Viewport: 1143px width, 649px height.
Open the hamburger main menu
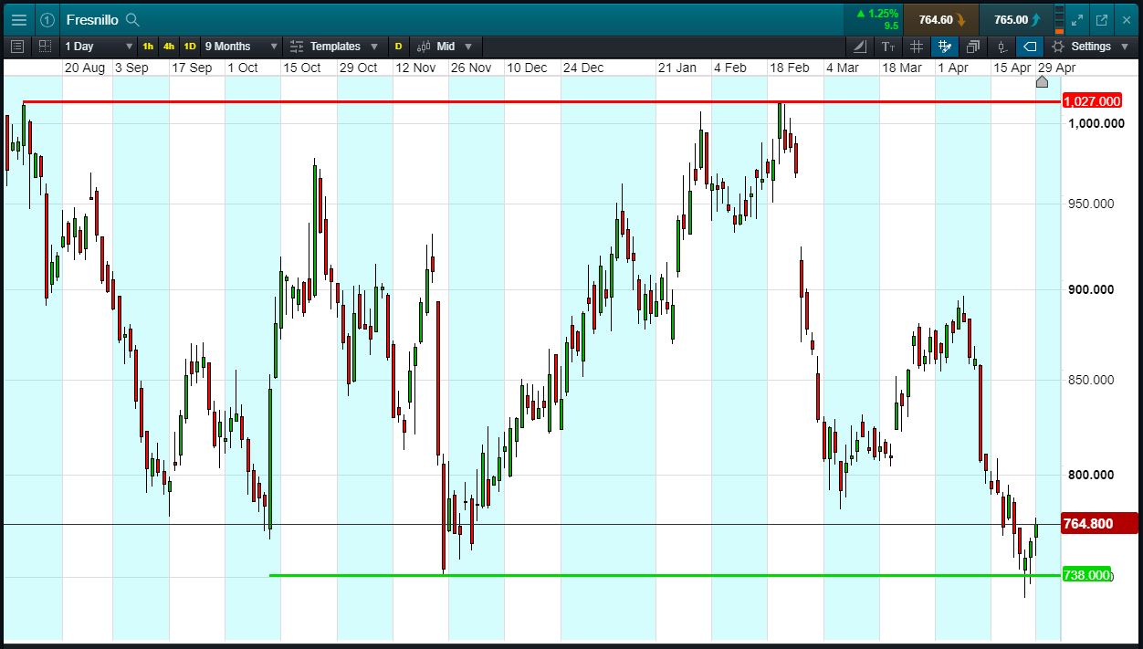[18, 19]
